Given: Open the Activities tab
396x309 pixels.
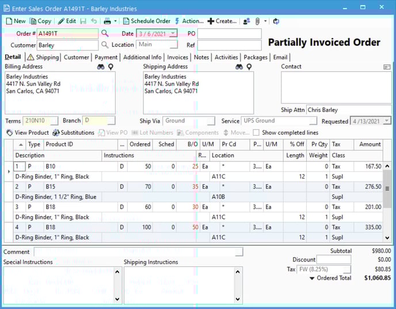Looking at the screenshot, I should click(226, 57).
